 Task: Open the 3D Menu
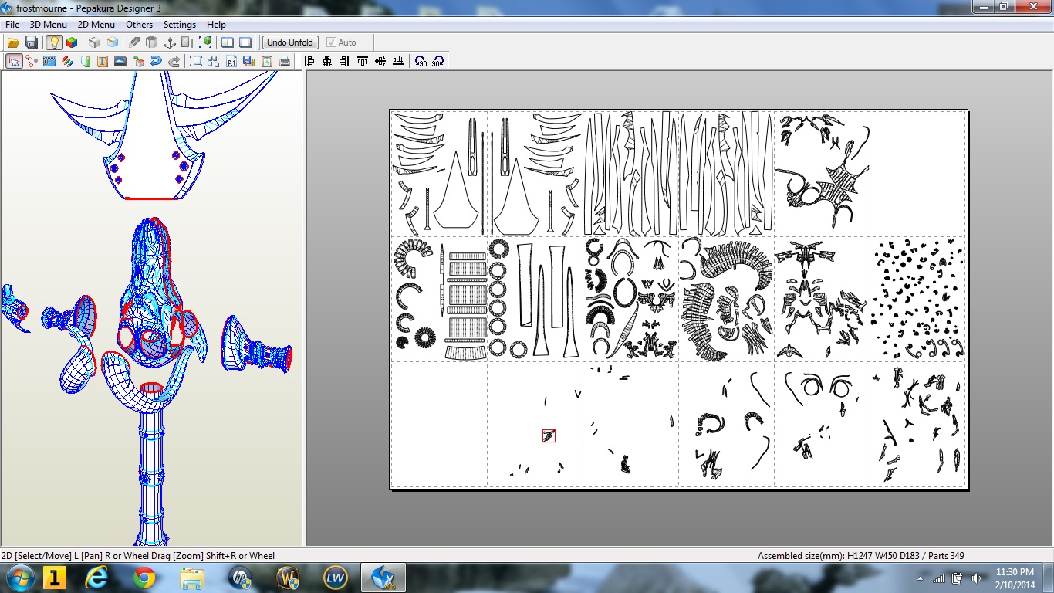pyautogui.click(x=49, y=25)
